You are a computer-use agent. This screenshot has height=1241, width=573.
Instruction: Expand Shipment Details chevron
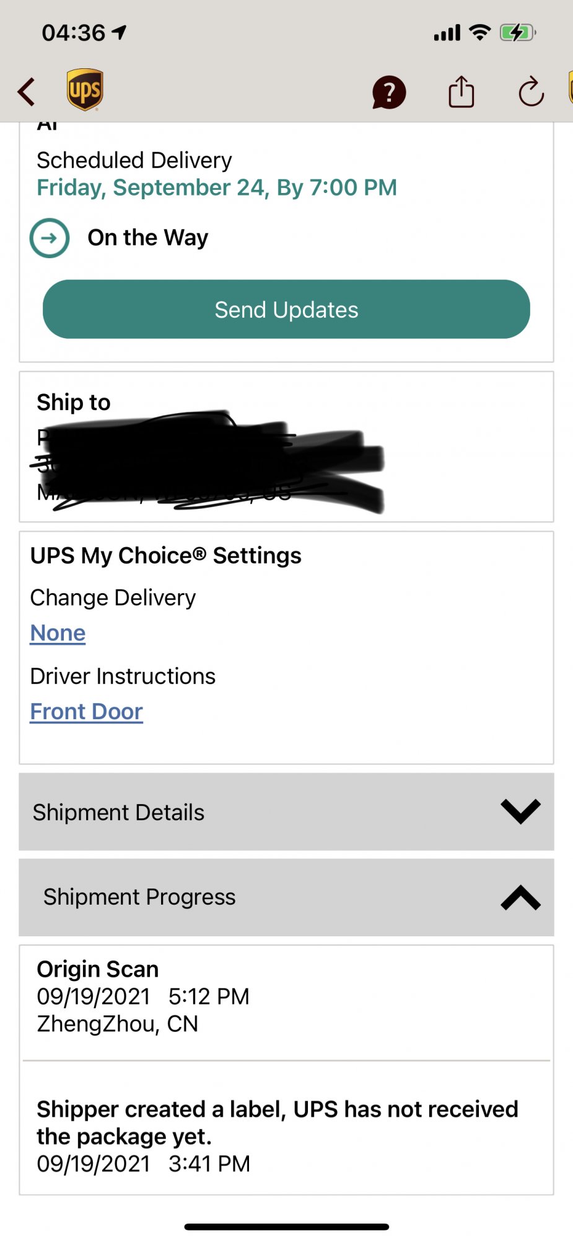[520, 811]
